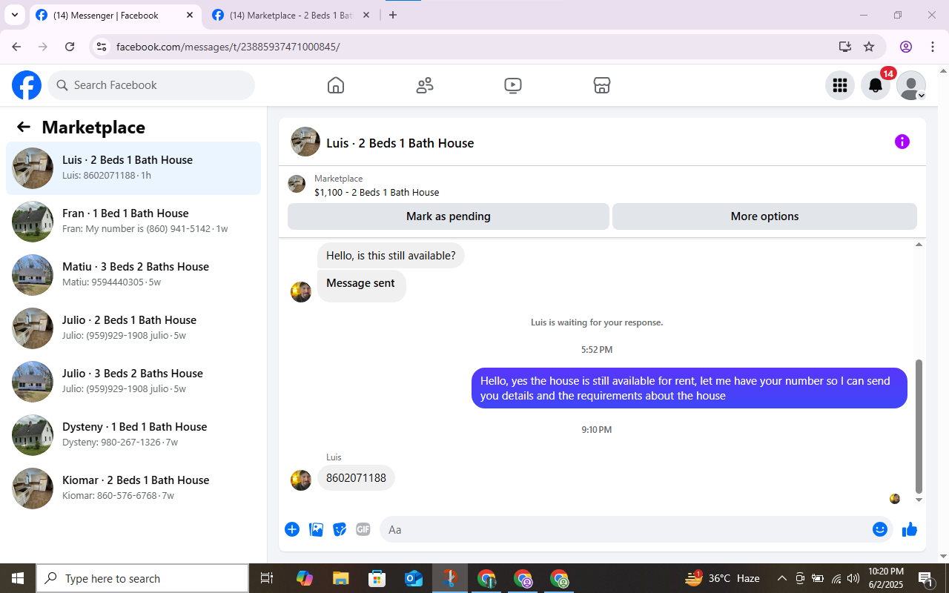This screenshot has width=949, height=593.
Task: Click the Search Facebook field
Action: coord(151,85)
